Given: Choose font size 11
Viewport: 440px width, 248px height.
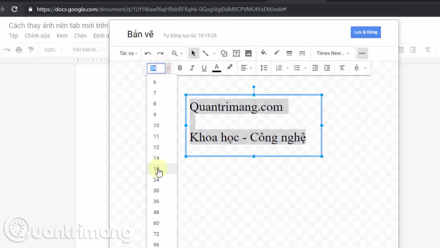Looking at the screenshot, I should (162, 136).
